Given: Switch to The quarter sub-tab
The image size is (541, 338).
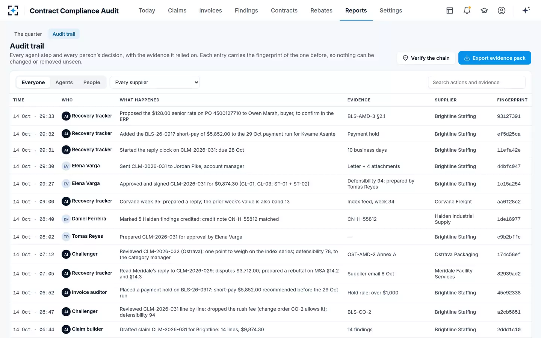Looking at the screenshot, I should [28, 34].
